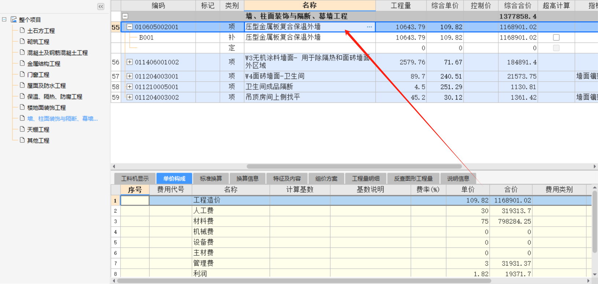598x284 pixels.
Task: Click the lower table's horizontal scrollbar thumb
Action: point(304,281)
